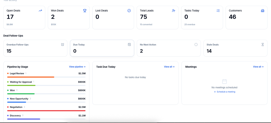The width and height of the screenshot is (271, 123).
Task: Click the Discovery stage label
Action: (x=15, y=116)
